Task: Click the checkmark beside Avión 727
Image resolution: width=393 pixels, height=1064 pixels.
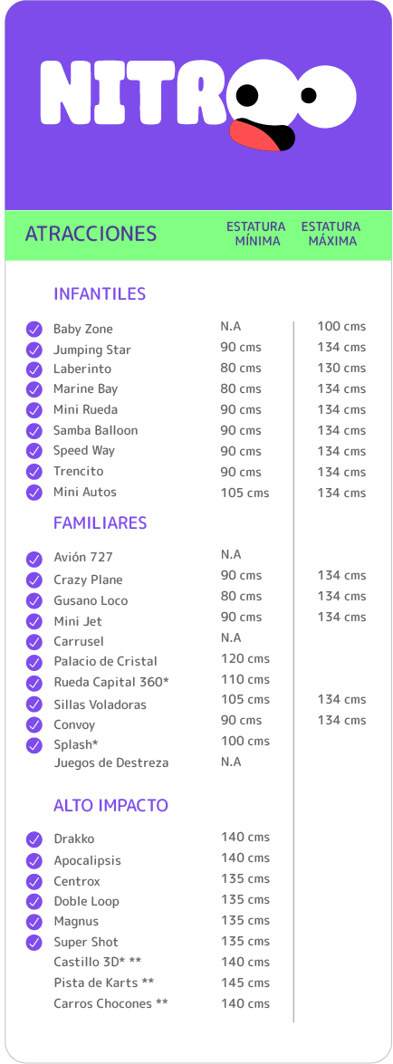Action: coord(34,559)
